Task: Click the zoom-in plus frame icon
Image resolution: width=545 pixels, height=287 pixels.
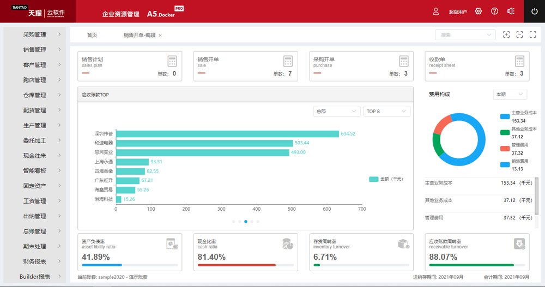Action: pos(506,35)
